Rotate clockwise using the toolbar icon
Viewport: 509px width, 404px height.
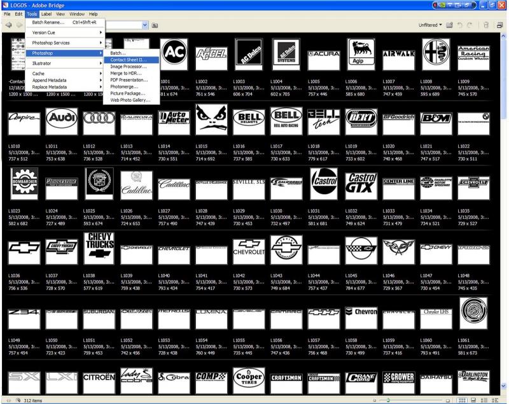[470, 25]
